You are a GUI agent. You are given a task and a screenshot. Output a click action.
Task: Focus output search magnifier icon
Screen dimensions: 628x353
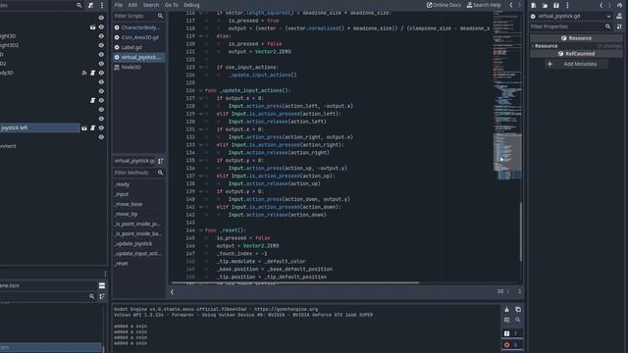(x=518, y=320)
